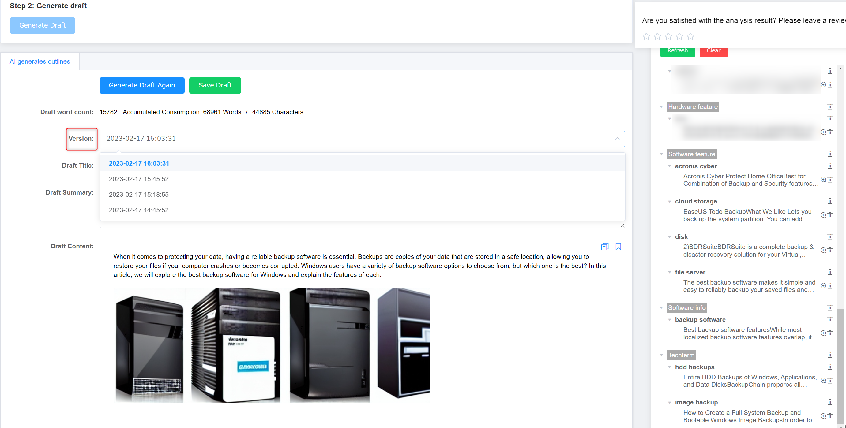
Task: Collapse the cloud storage node
Action: pyautogui.click(x=670, y=202)
